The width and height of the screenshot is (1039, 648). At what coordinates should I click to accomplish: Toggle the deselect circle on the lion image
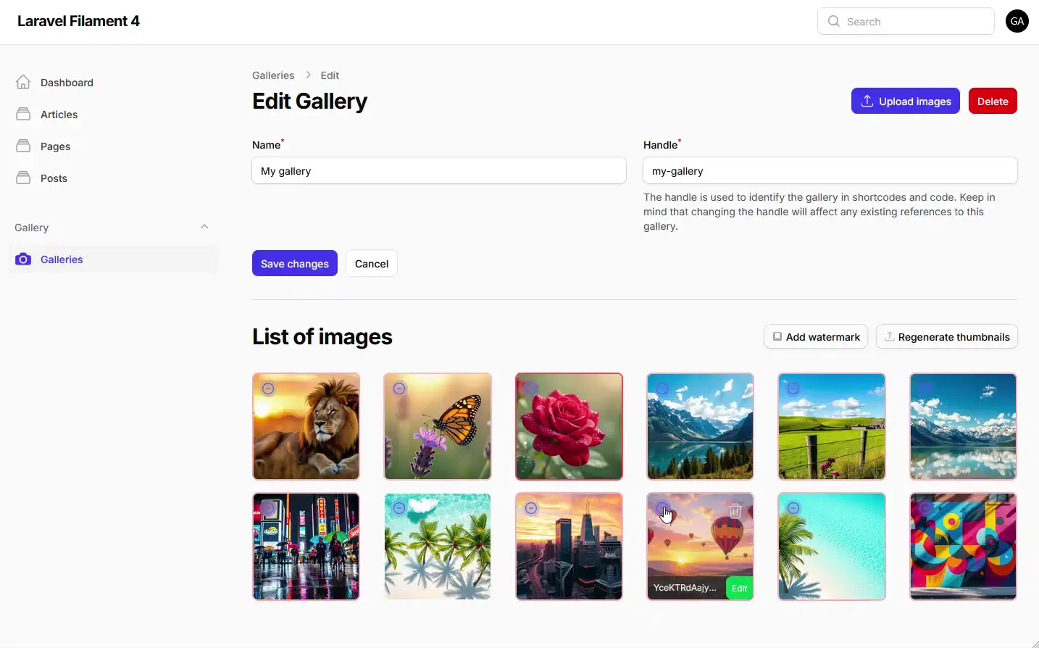coord(269,388)
